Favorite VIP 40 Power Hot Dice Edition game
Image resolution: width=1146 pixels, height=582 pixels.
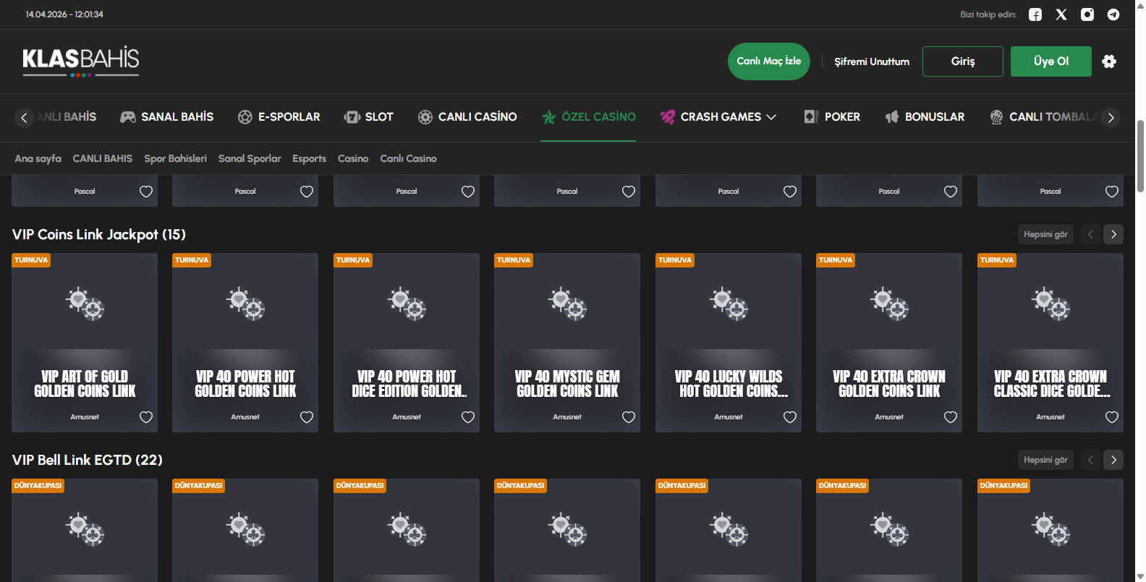(468, 417)
